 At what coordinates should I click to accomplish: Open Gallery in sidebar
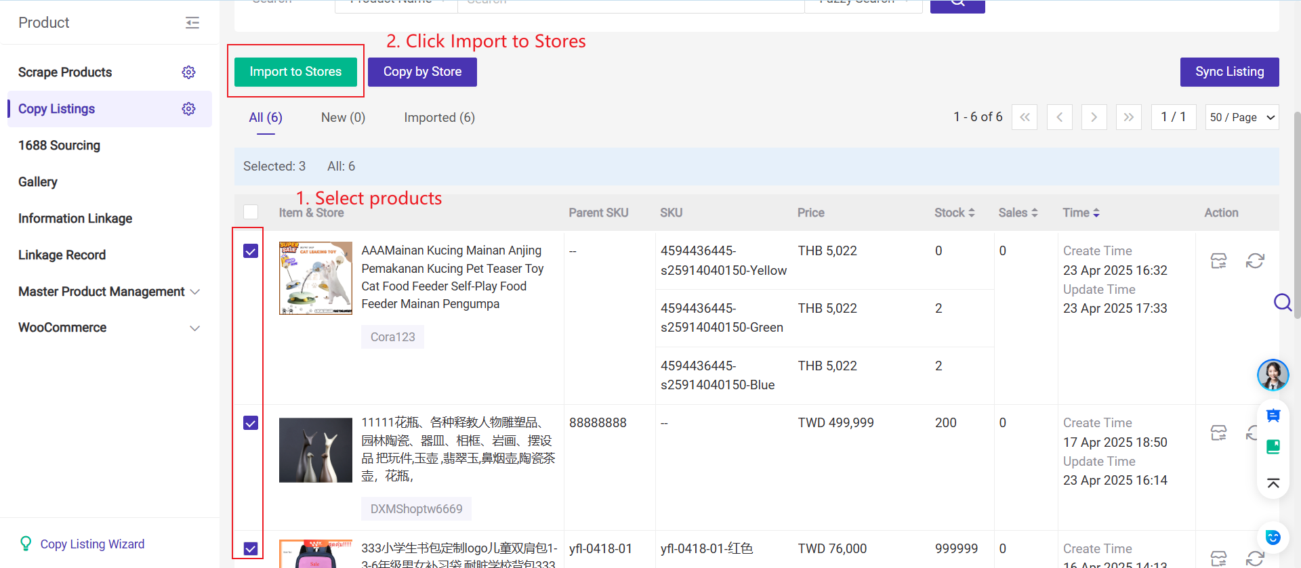coord(38,182)
